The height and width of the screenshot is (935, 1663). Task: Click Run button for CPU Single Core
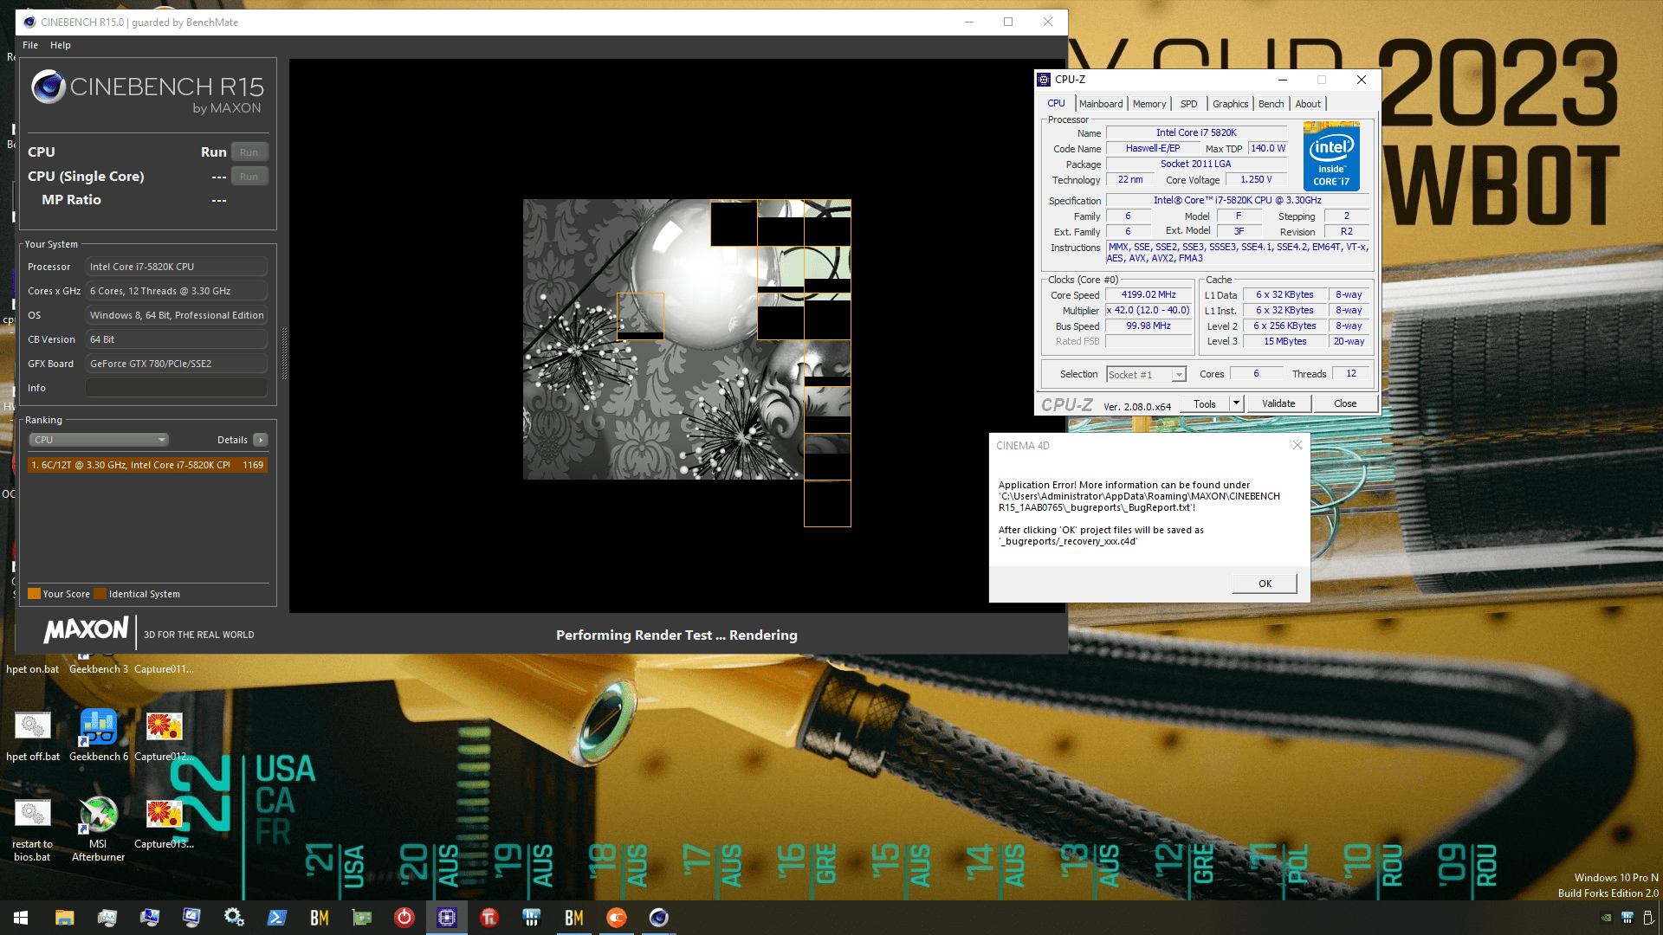coord(249,177)
